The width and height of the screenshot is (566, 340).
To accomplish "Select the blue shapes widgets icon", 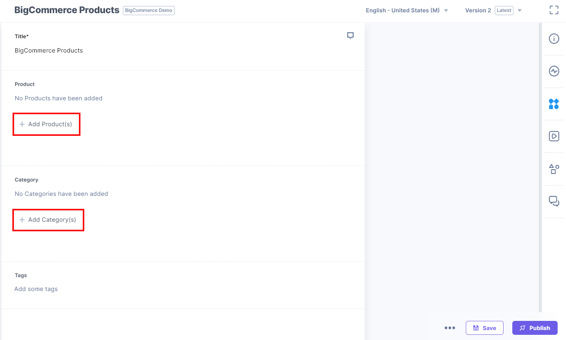I will pos(554,104).
